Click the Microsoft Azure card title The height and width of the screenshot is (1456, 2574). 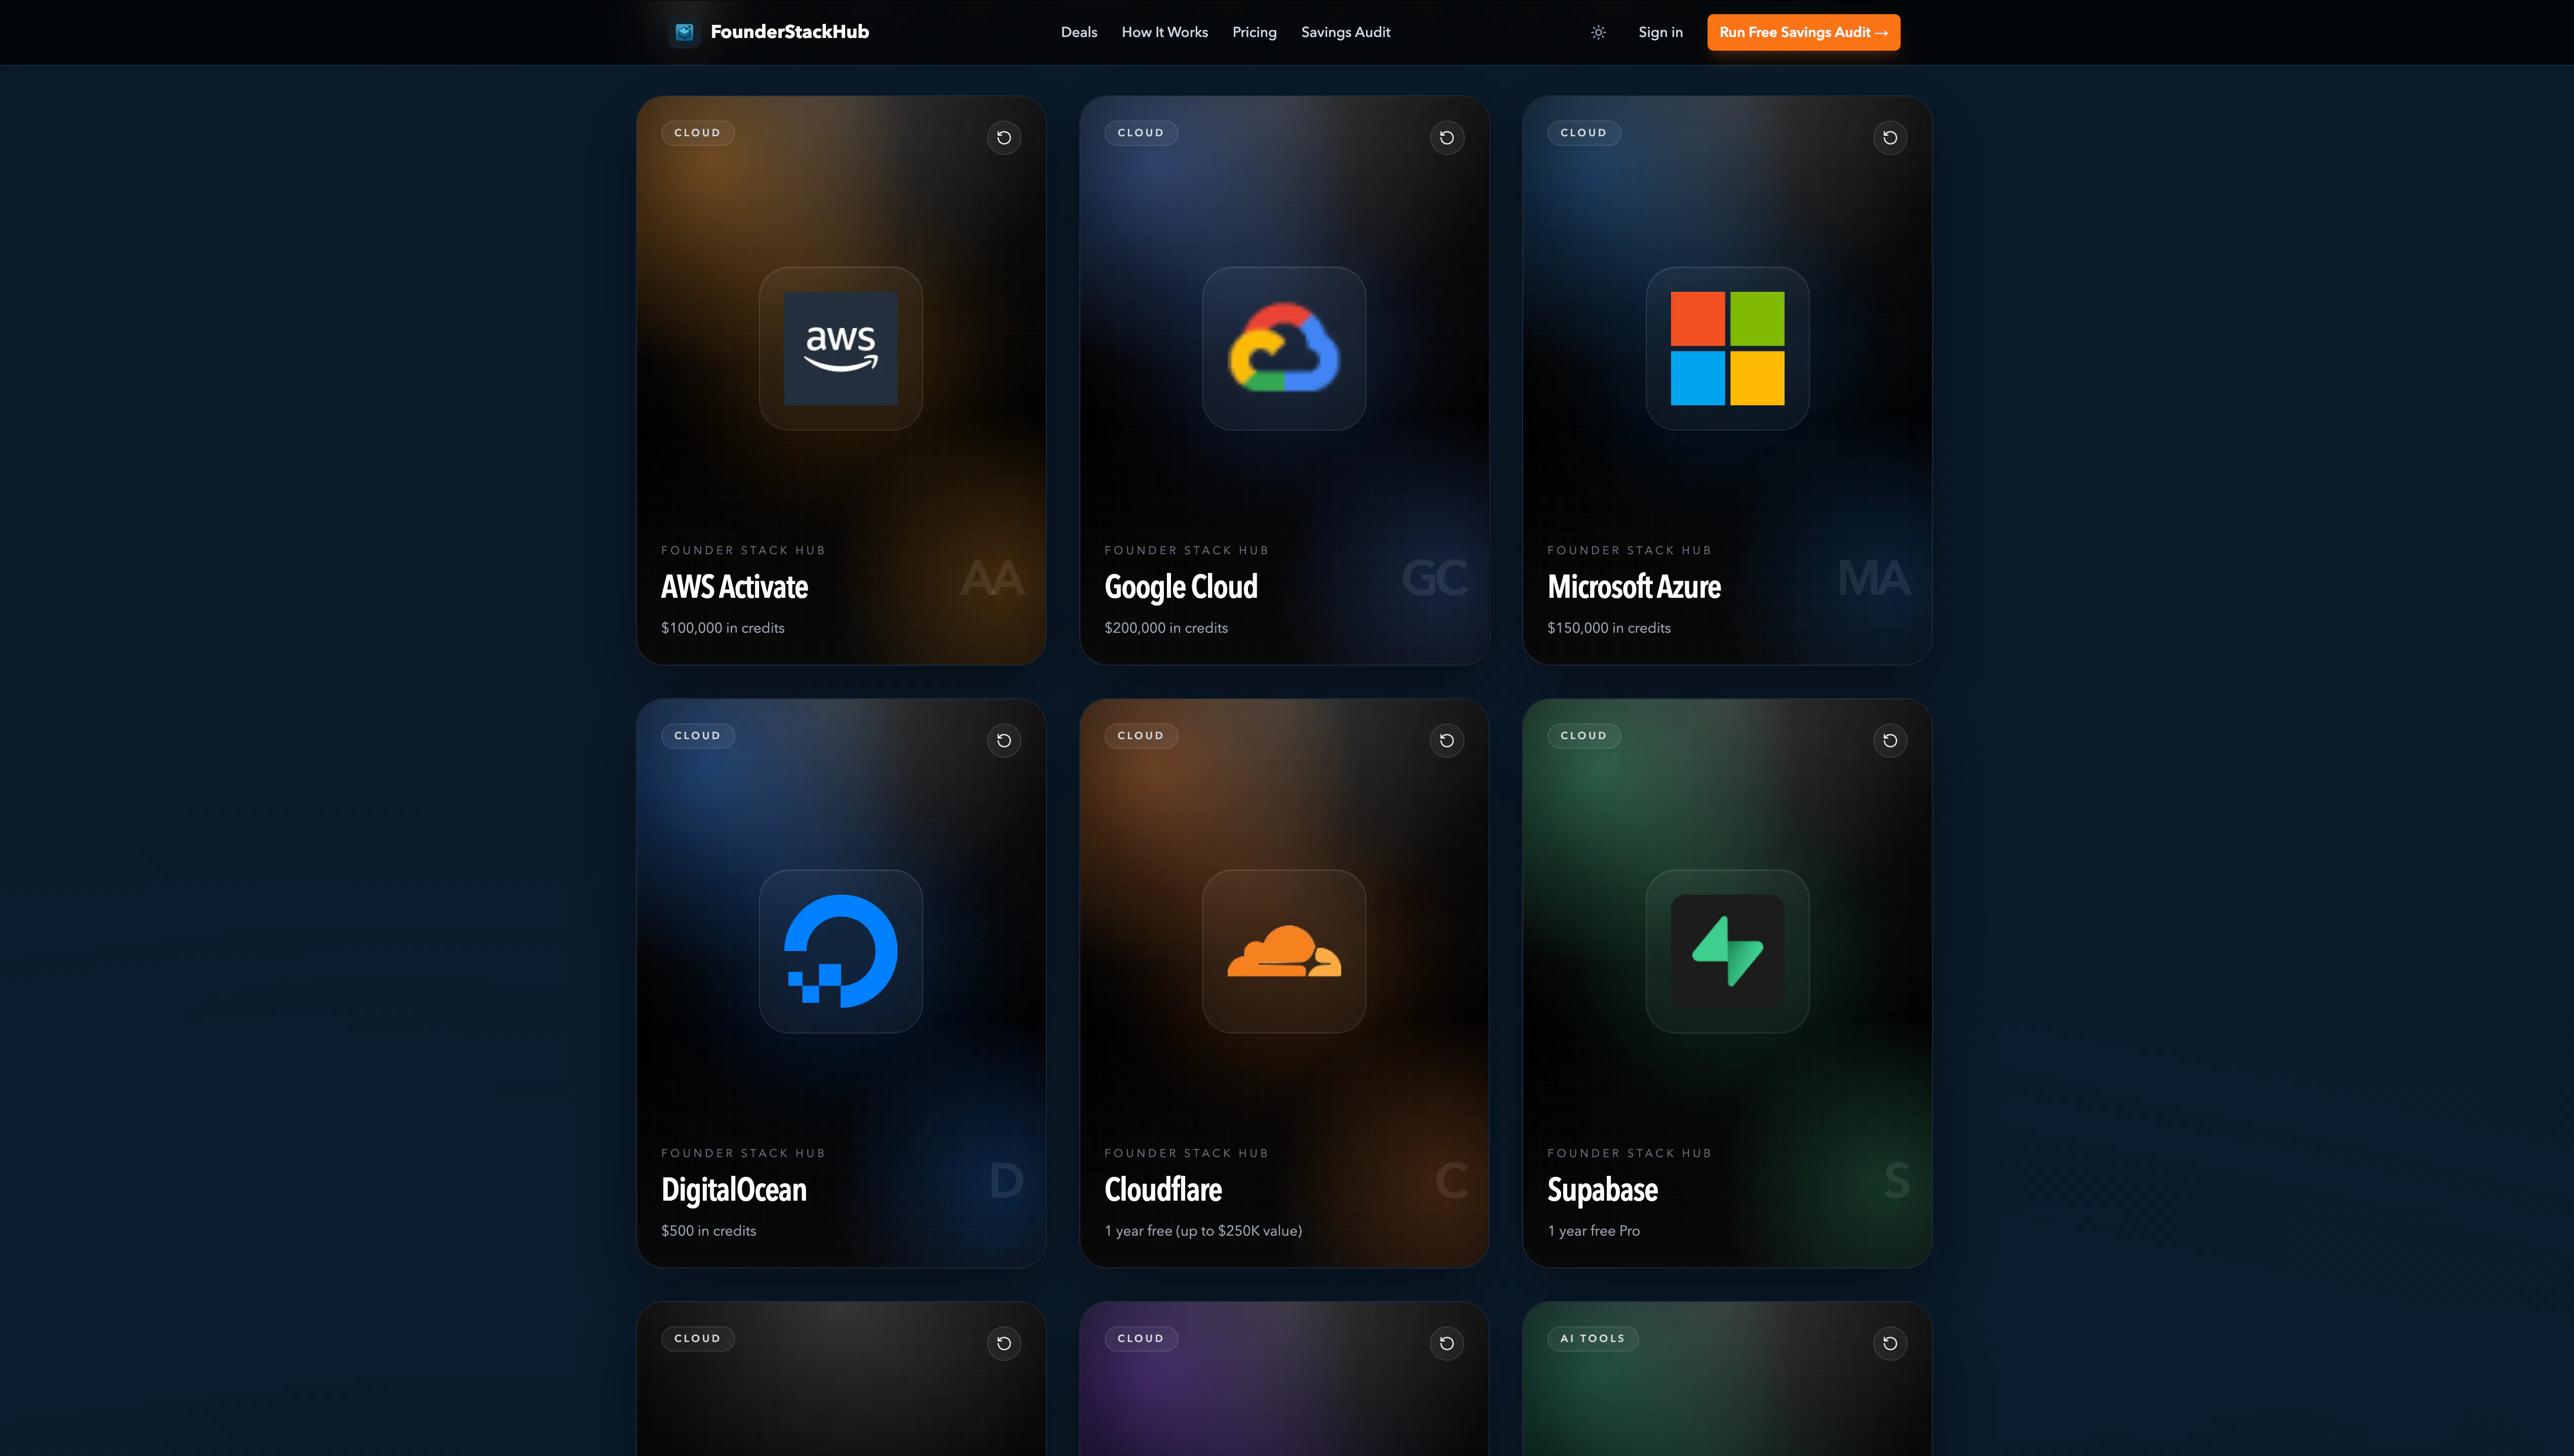(1633, 587)
